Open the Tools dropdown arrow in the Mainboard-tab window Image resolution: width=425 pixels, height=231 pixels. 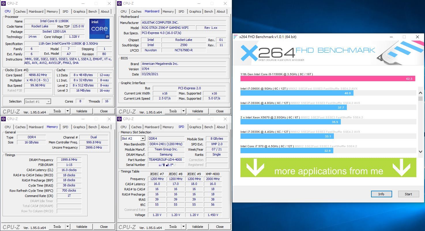(x=183, y=111)
